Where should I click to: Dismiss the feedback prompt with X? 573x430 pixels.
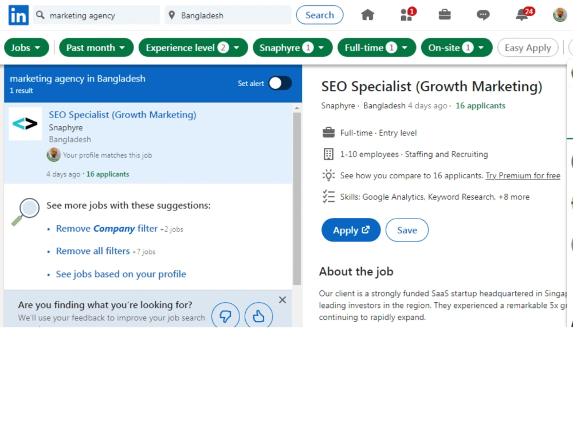pyautogui.click(x=282, y=300)
